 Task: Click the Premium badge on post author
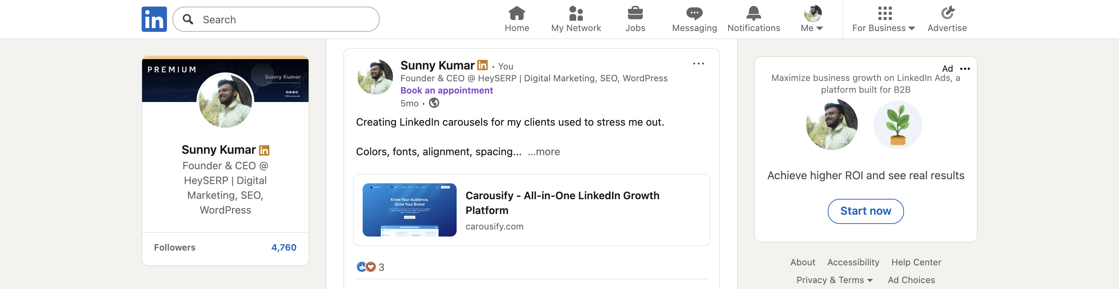[x=483, y=65]
